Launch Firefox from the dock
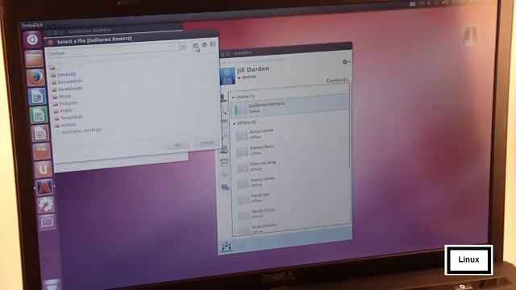The height and width of the screenshot is (290, 516). tap(35, 77)
